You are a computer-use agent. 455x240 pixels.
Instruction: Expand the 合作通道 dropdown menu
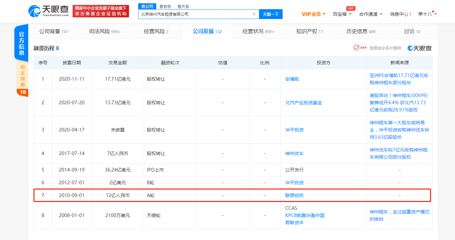[371, 14]
